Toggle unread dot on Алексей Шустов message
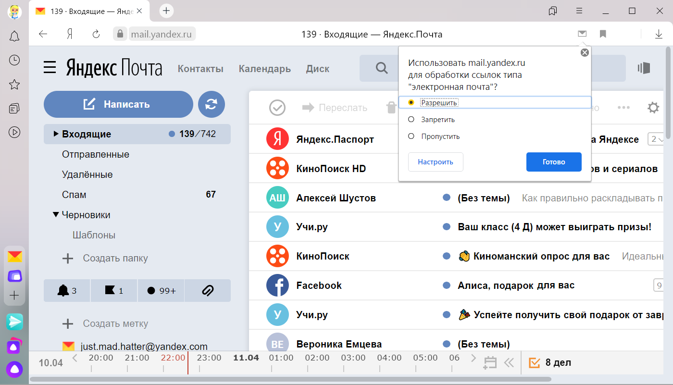Viewport: 673px width, 385px height. coord(446,198)
